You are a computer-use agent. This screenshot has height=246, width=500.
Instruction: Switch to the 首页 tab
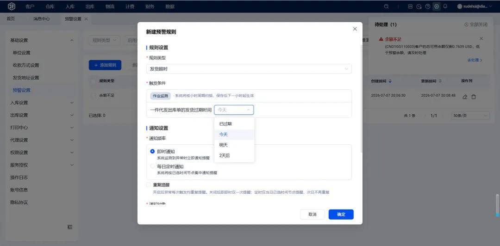(x=11, y=19)
